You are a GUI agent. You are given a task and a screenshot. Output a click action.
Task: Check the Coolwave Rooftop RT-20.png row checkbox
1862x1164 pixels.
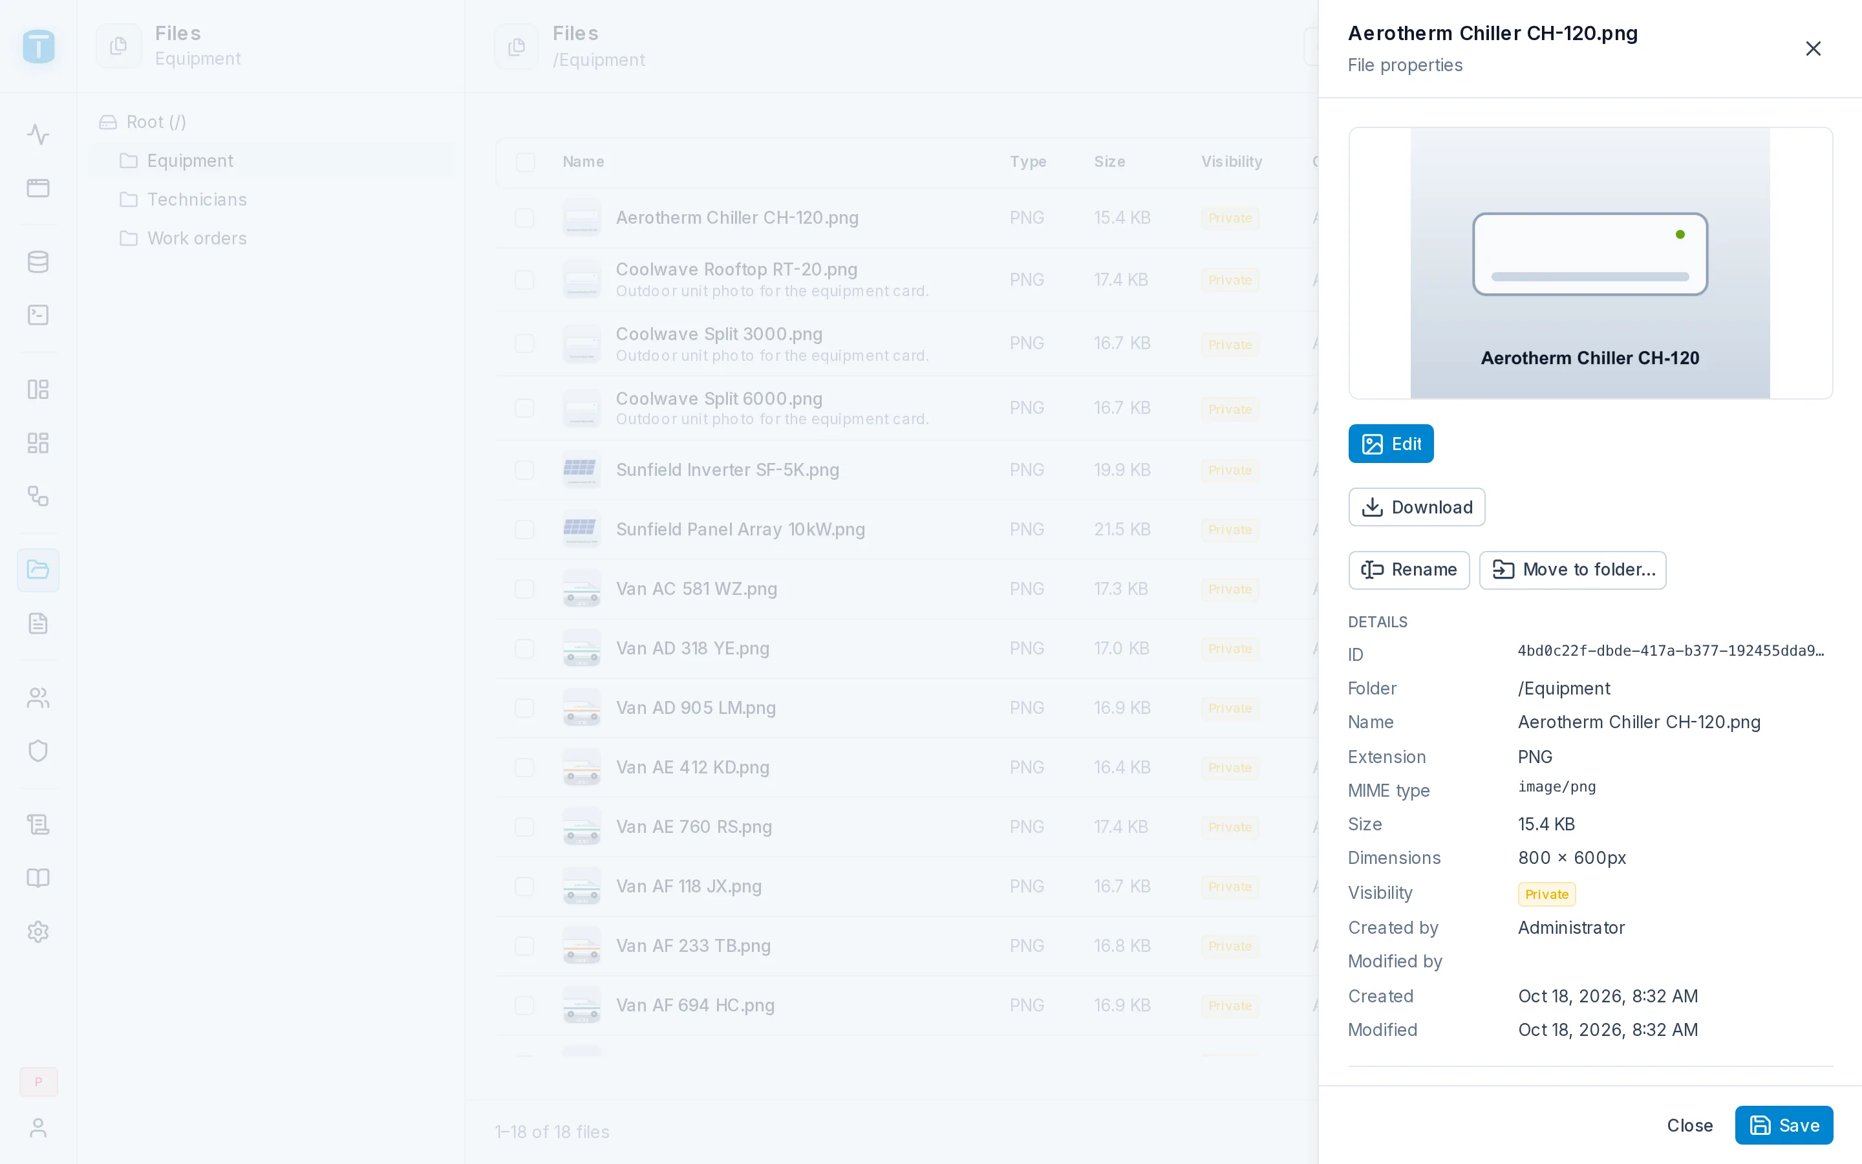click(525, 279)
